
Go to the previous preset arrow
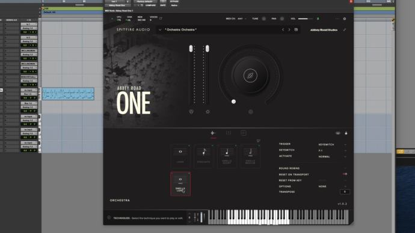[283, 29]
